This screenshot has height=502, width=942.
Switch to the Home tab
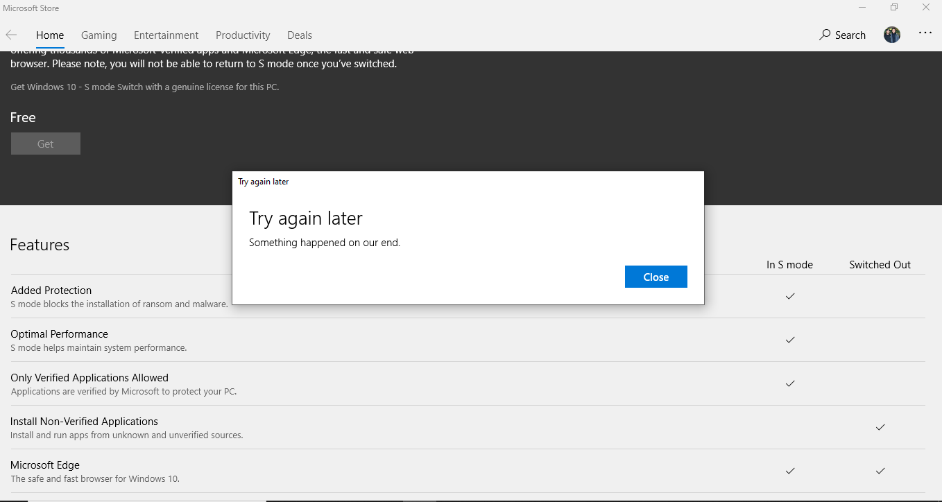50,35
